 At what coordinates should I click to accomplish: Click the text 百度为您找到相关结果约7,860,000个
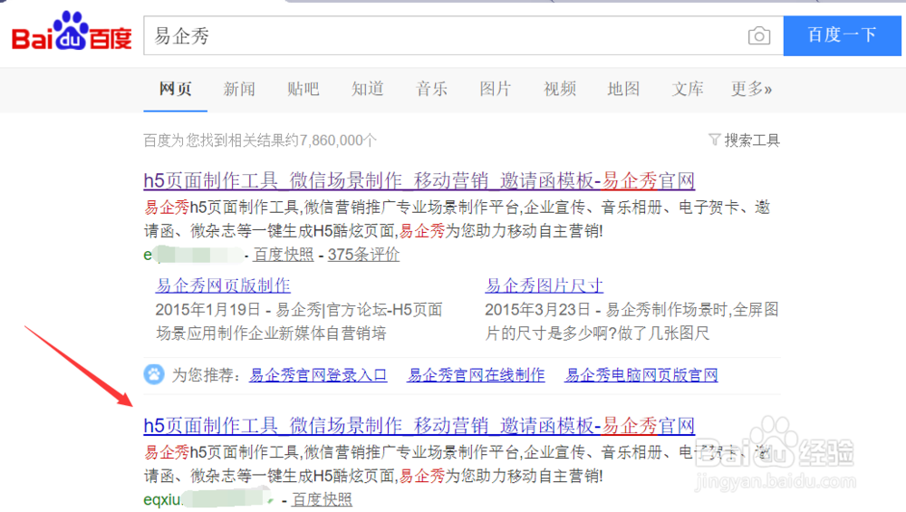tap(260, 140)
